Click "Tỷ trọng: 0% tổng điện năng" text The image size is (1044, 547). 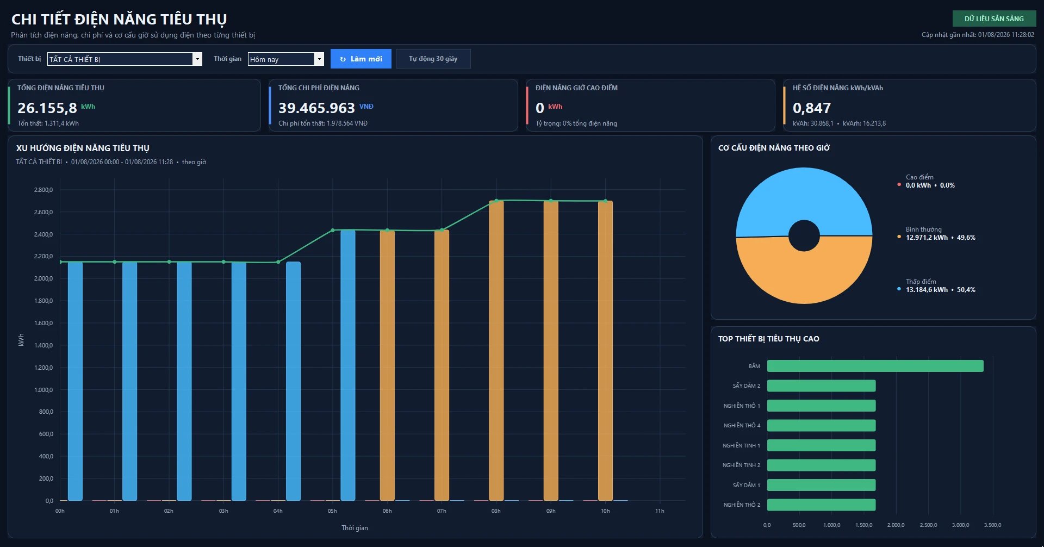click(576, 123)
